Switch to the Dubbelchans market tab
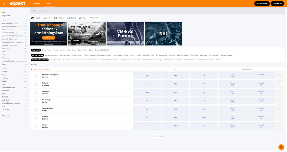Image resolution: width=287 pixels, height=152 pixels. [67, 60]
